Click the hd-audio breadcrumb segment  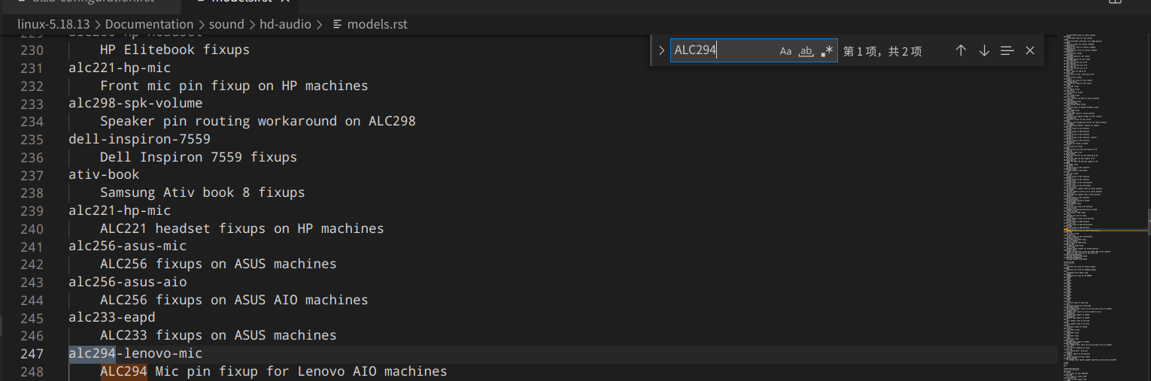[285, 24]
